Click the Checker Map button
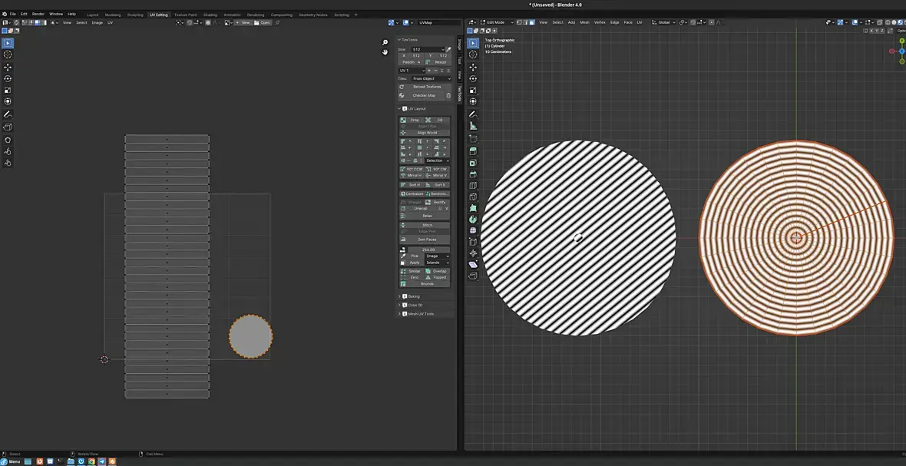This screenshot has width=906, height=466. click(423, 95)
